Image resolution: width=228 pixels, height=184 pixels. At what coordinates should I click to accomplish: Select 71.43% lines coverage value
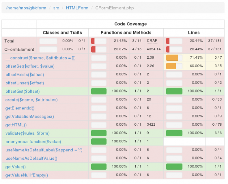pyautogui.click(x=196, y=58)
